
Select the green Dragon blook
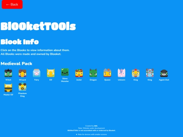93,73
